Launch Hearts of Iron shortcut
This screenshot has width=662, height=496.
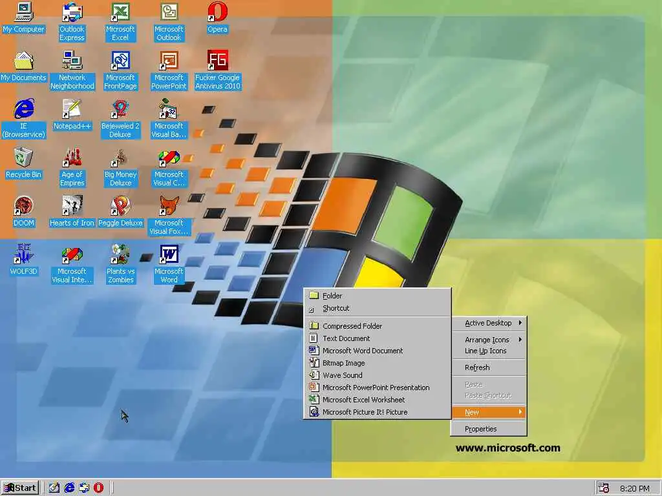pyautogui.click(x=72, y=212)
